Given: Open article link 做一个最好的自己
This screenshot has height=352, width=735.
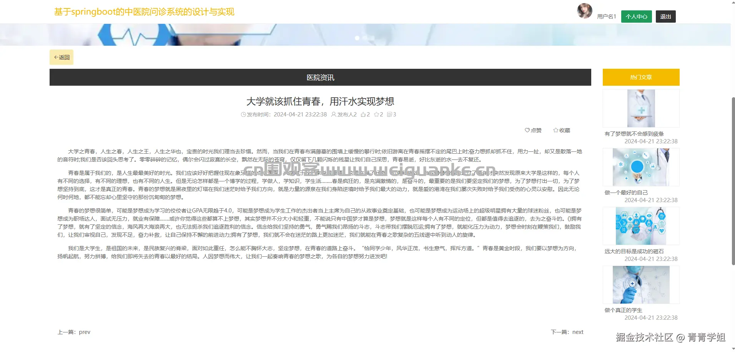Looking at the screenshot, I should point(626,193).
